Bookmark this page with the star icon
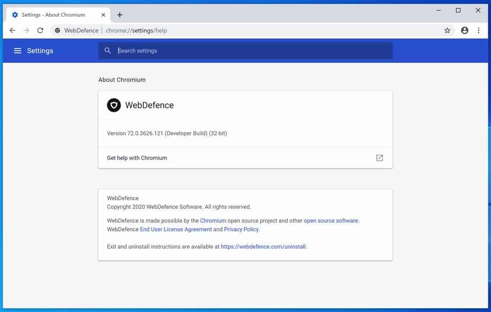Viewport: 491px width, 312px height. [x=447, y=30]
